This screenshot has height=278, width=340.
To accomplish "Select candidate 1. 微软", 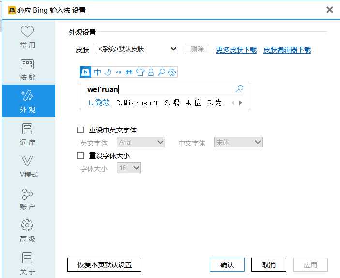I will 99,103.
